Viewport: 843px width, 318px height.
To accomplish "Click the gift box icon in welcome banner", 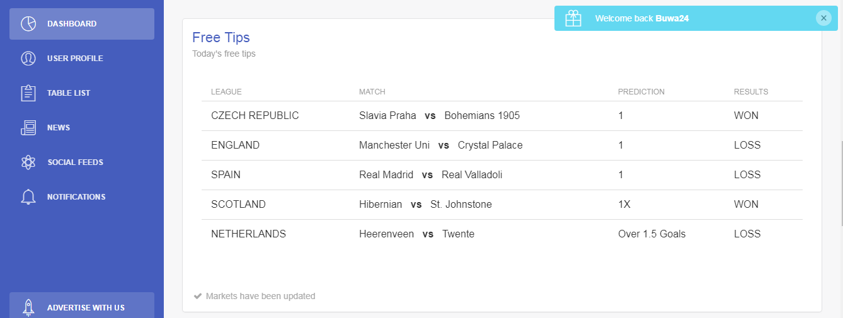I will [x=573, y=18].
